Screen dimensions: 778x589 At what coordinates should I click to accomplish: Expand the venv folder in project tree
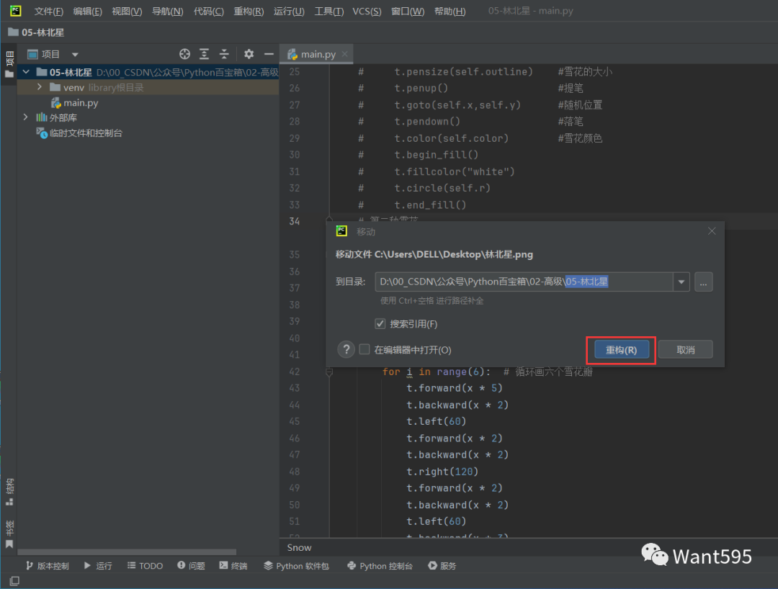tap(40, 87)
